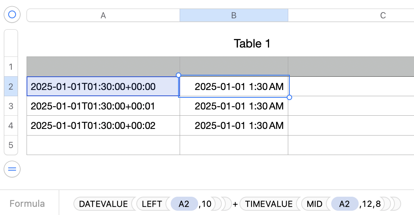This screenshot has width=414, height=215.
Task: Click the DATEVALUE function token
Action: (x=103, y=204)
